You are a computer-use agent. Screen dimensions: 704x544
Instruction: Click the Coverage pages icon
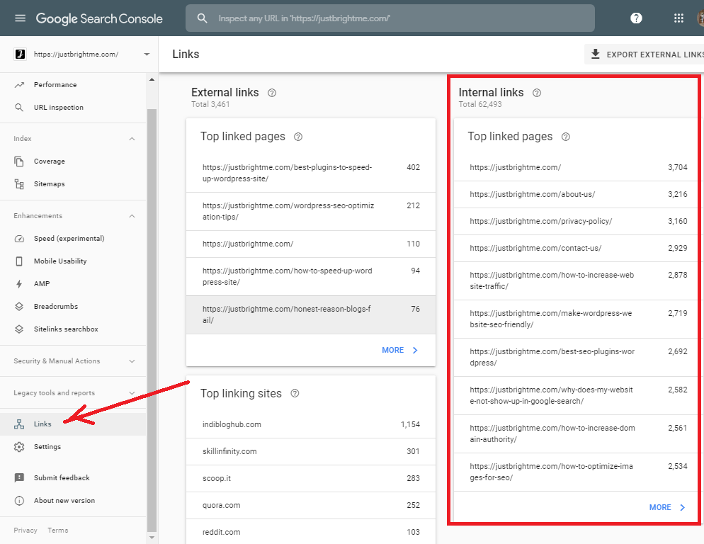[19, 161]
